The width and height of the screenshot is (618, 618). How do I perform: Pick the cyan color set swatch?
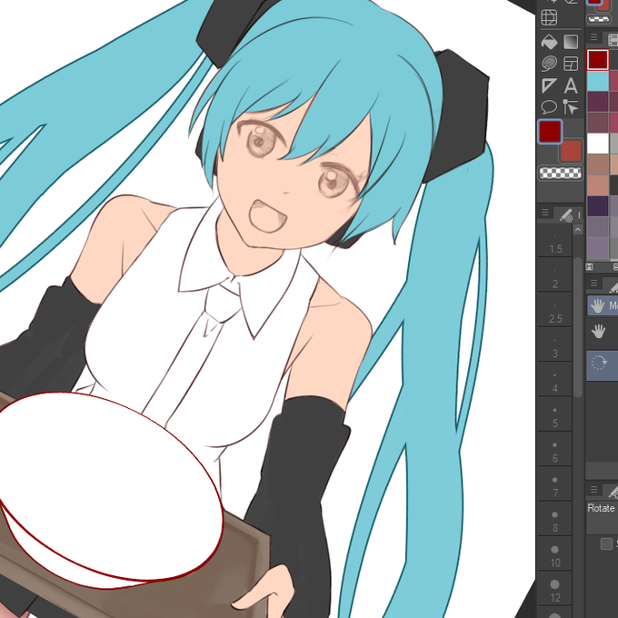598,81
